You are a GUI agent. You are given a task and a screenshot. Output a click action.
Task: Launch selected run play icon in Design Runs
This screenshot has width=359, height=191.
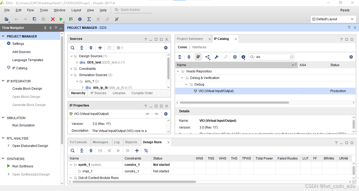coord(118,151)
